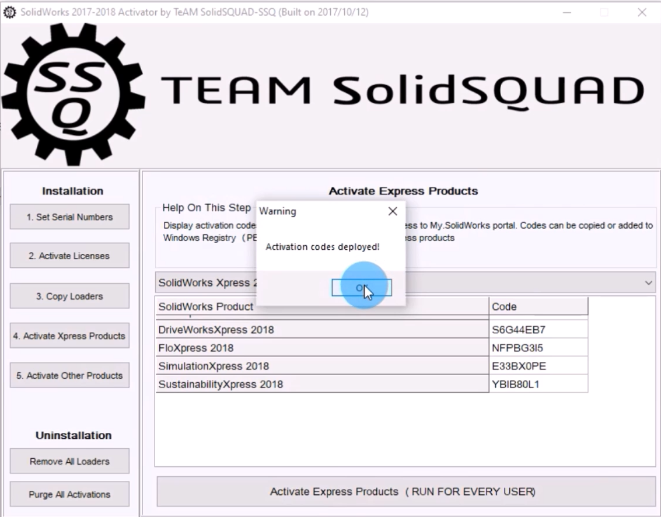Expand the SolidWorks Xpress version dropdown
The image size is (661, 517).
tap(648, 283)
